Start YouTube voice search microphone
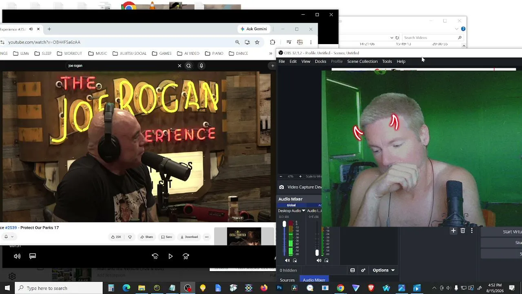Viewport: 522px width, 294px height. (201, 66)
